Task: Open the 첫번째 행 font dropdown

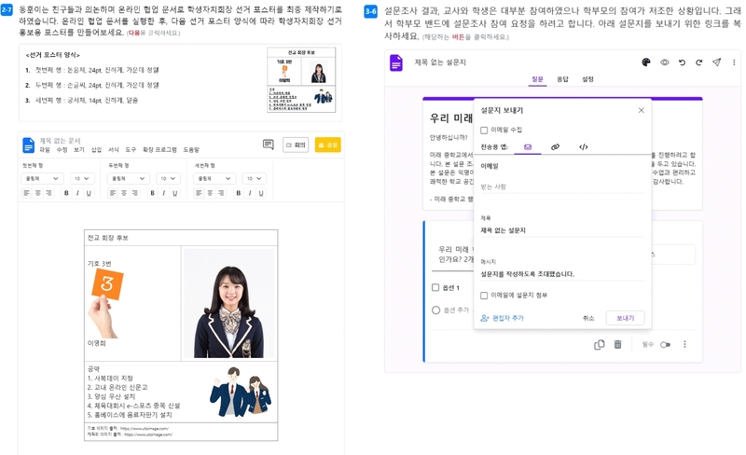Action: [x=42, y=178]
